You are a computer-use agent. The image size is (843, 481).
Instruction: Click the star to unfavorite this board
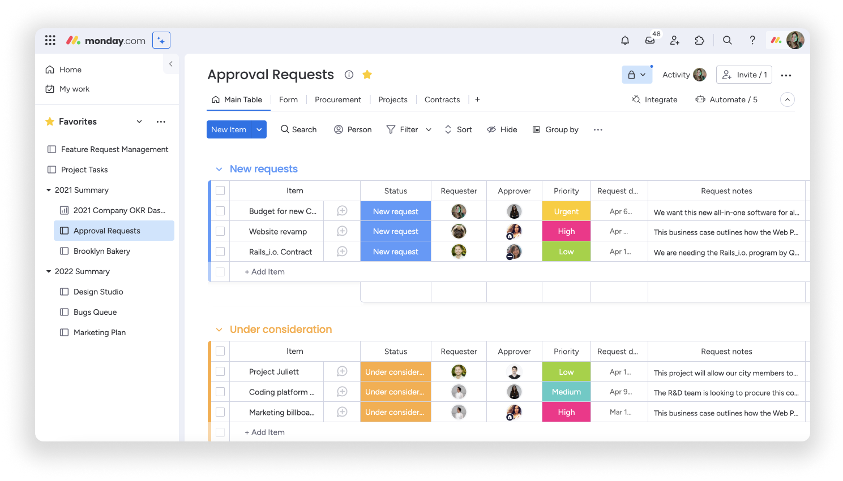click(367, 75)
